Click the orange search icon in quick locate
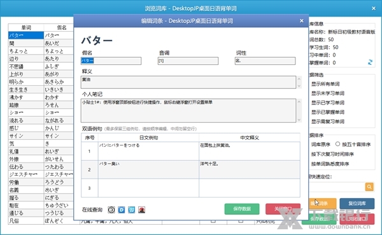 369,187
